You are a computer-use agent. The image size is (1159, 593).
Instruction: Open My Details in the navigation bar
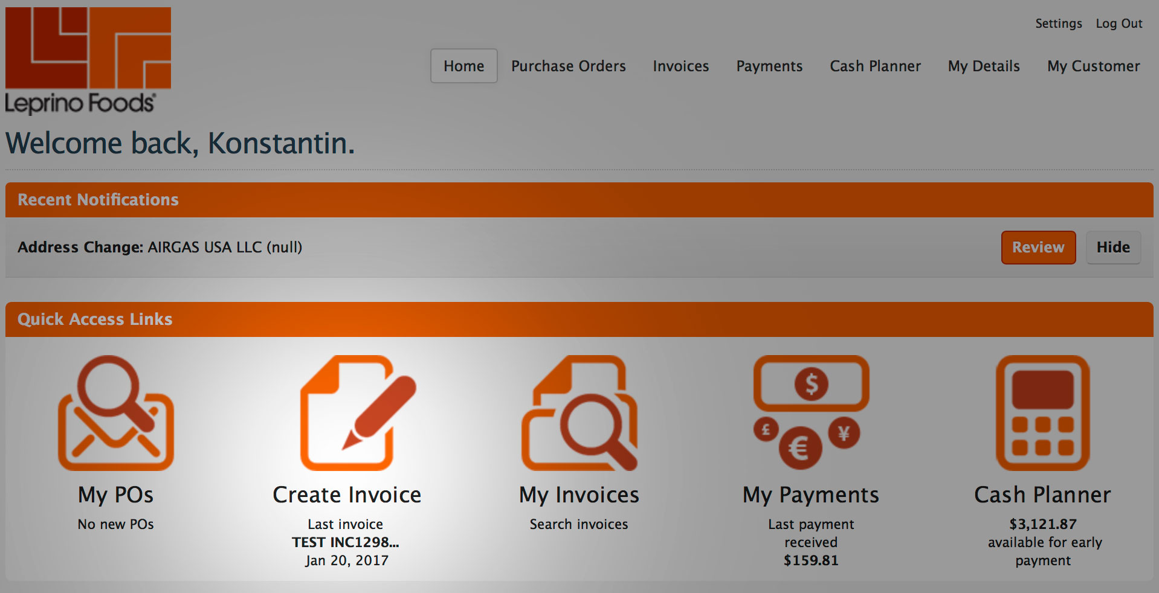pos(984,66)
